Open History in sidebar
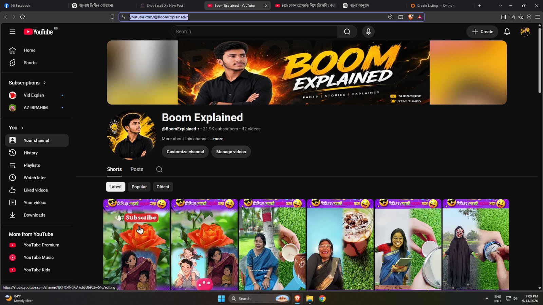543x305 pixels. click(37, 153)
